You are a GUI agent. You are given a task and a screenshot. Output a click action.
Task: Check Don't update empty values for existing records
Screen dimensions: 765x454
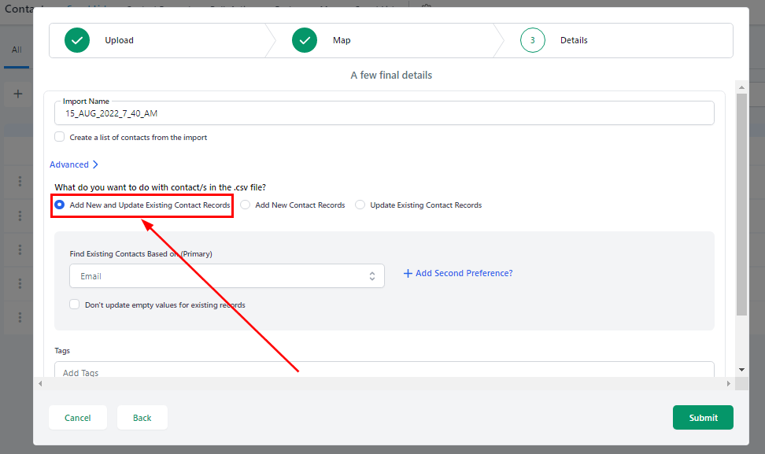click(x=75, y=305)
